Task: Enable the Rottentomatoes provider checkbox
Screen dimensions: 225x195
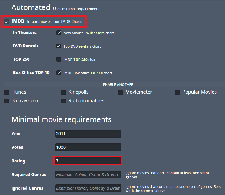Action: click(x=64, y=101)
